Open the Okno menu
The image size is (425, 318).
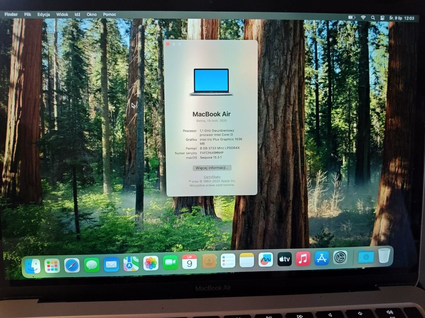(x=92, y=14)
